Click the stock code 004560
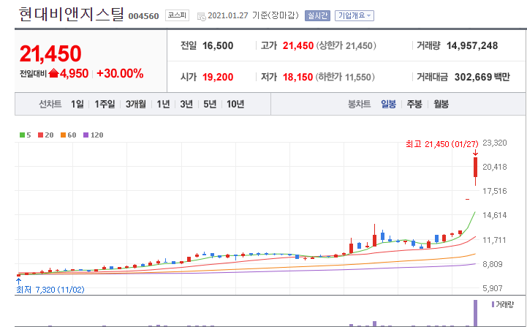 [x=143, y=16]
